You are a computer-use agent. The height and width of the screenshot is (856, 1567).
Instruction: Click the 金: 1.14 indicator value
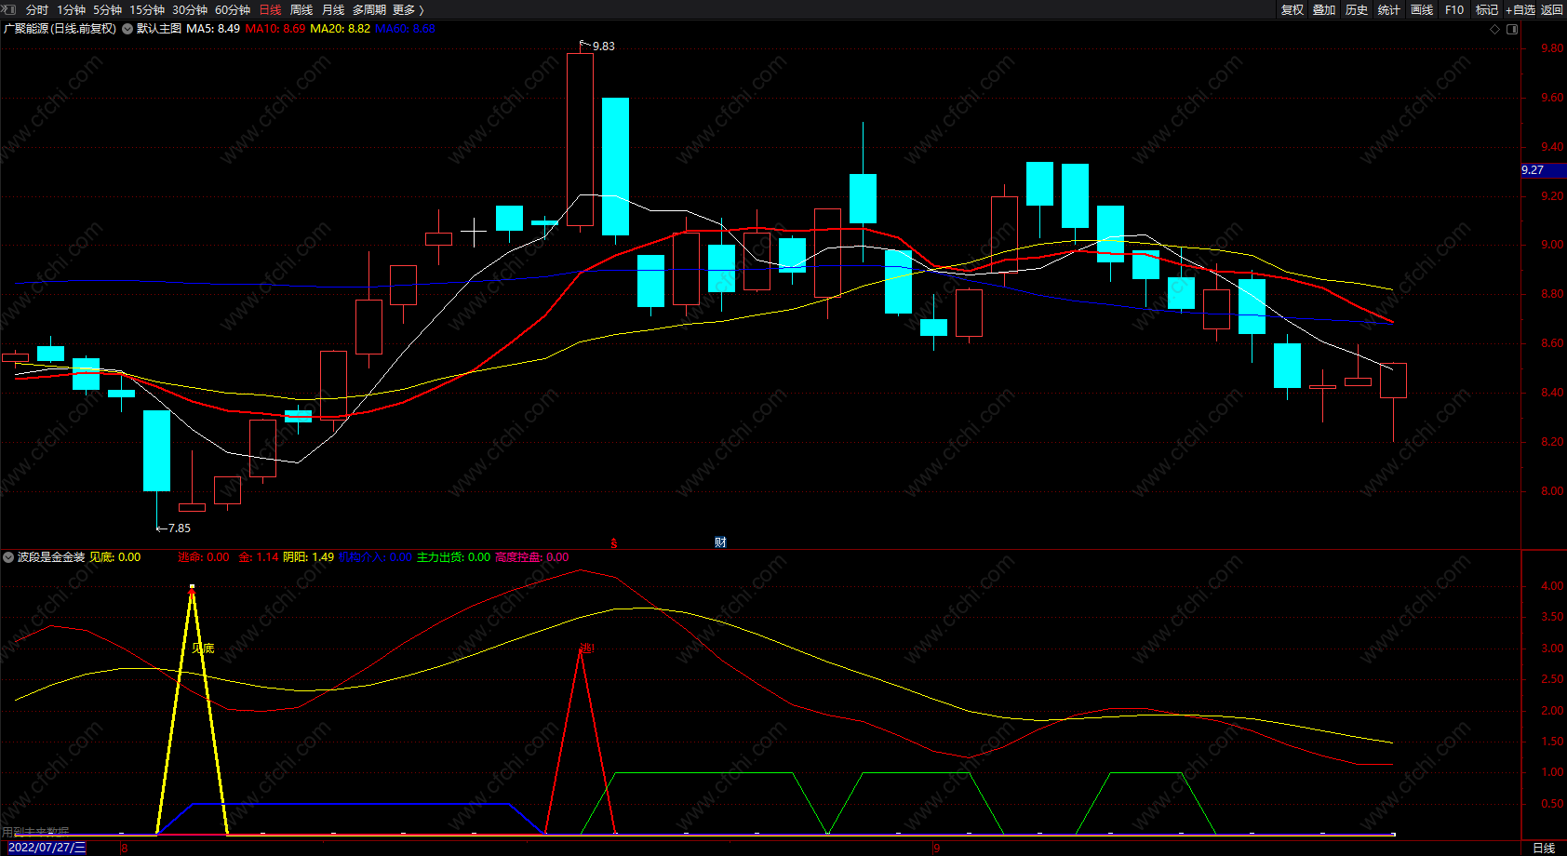[259, 557]
